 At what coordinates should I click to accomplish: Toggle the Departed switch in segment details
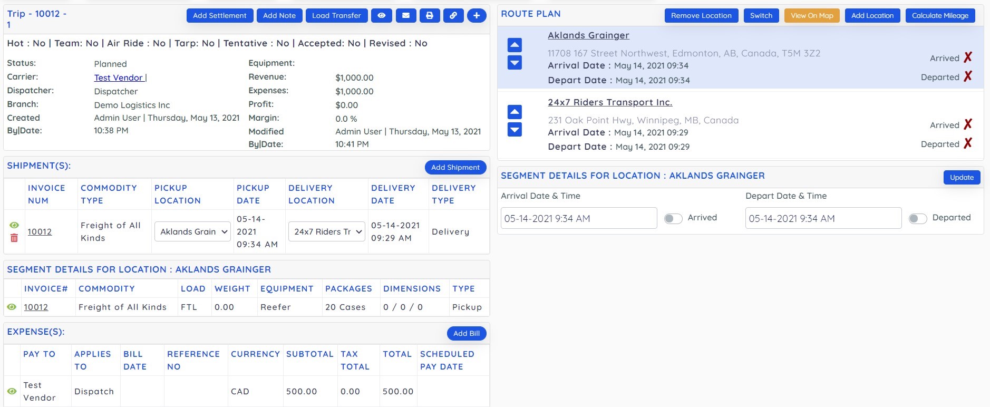(x=917, y=218)
